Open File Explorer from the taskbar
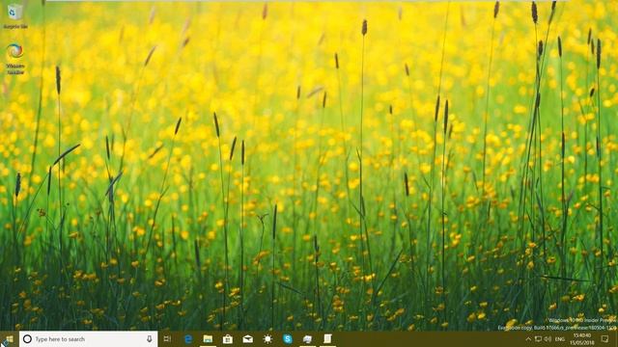 point(208,339)
